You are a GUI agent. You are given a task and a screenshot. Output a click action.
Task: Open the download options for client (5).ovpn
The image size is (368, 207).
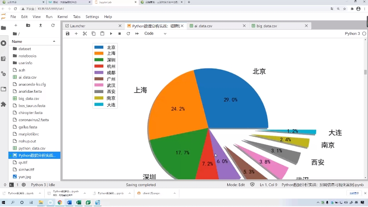click(175, 193)
